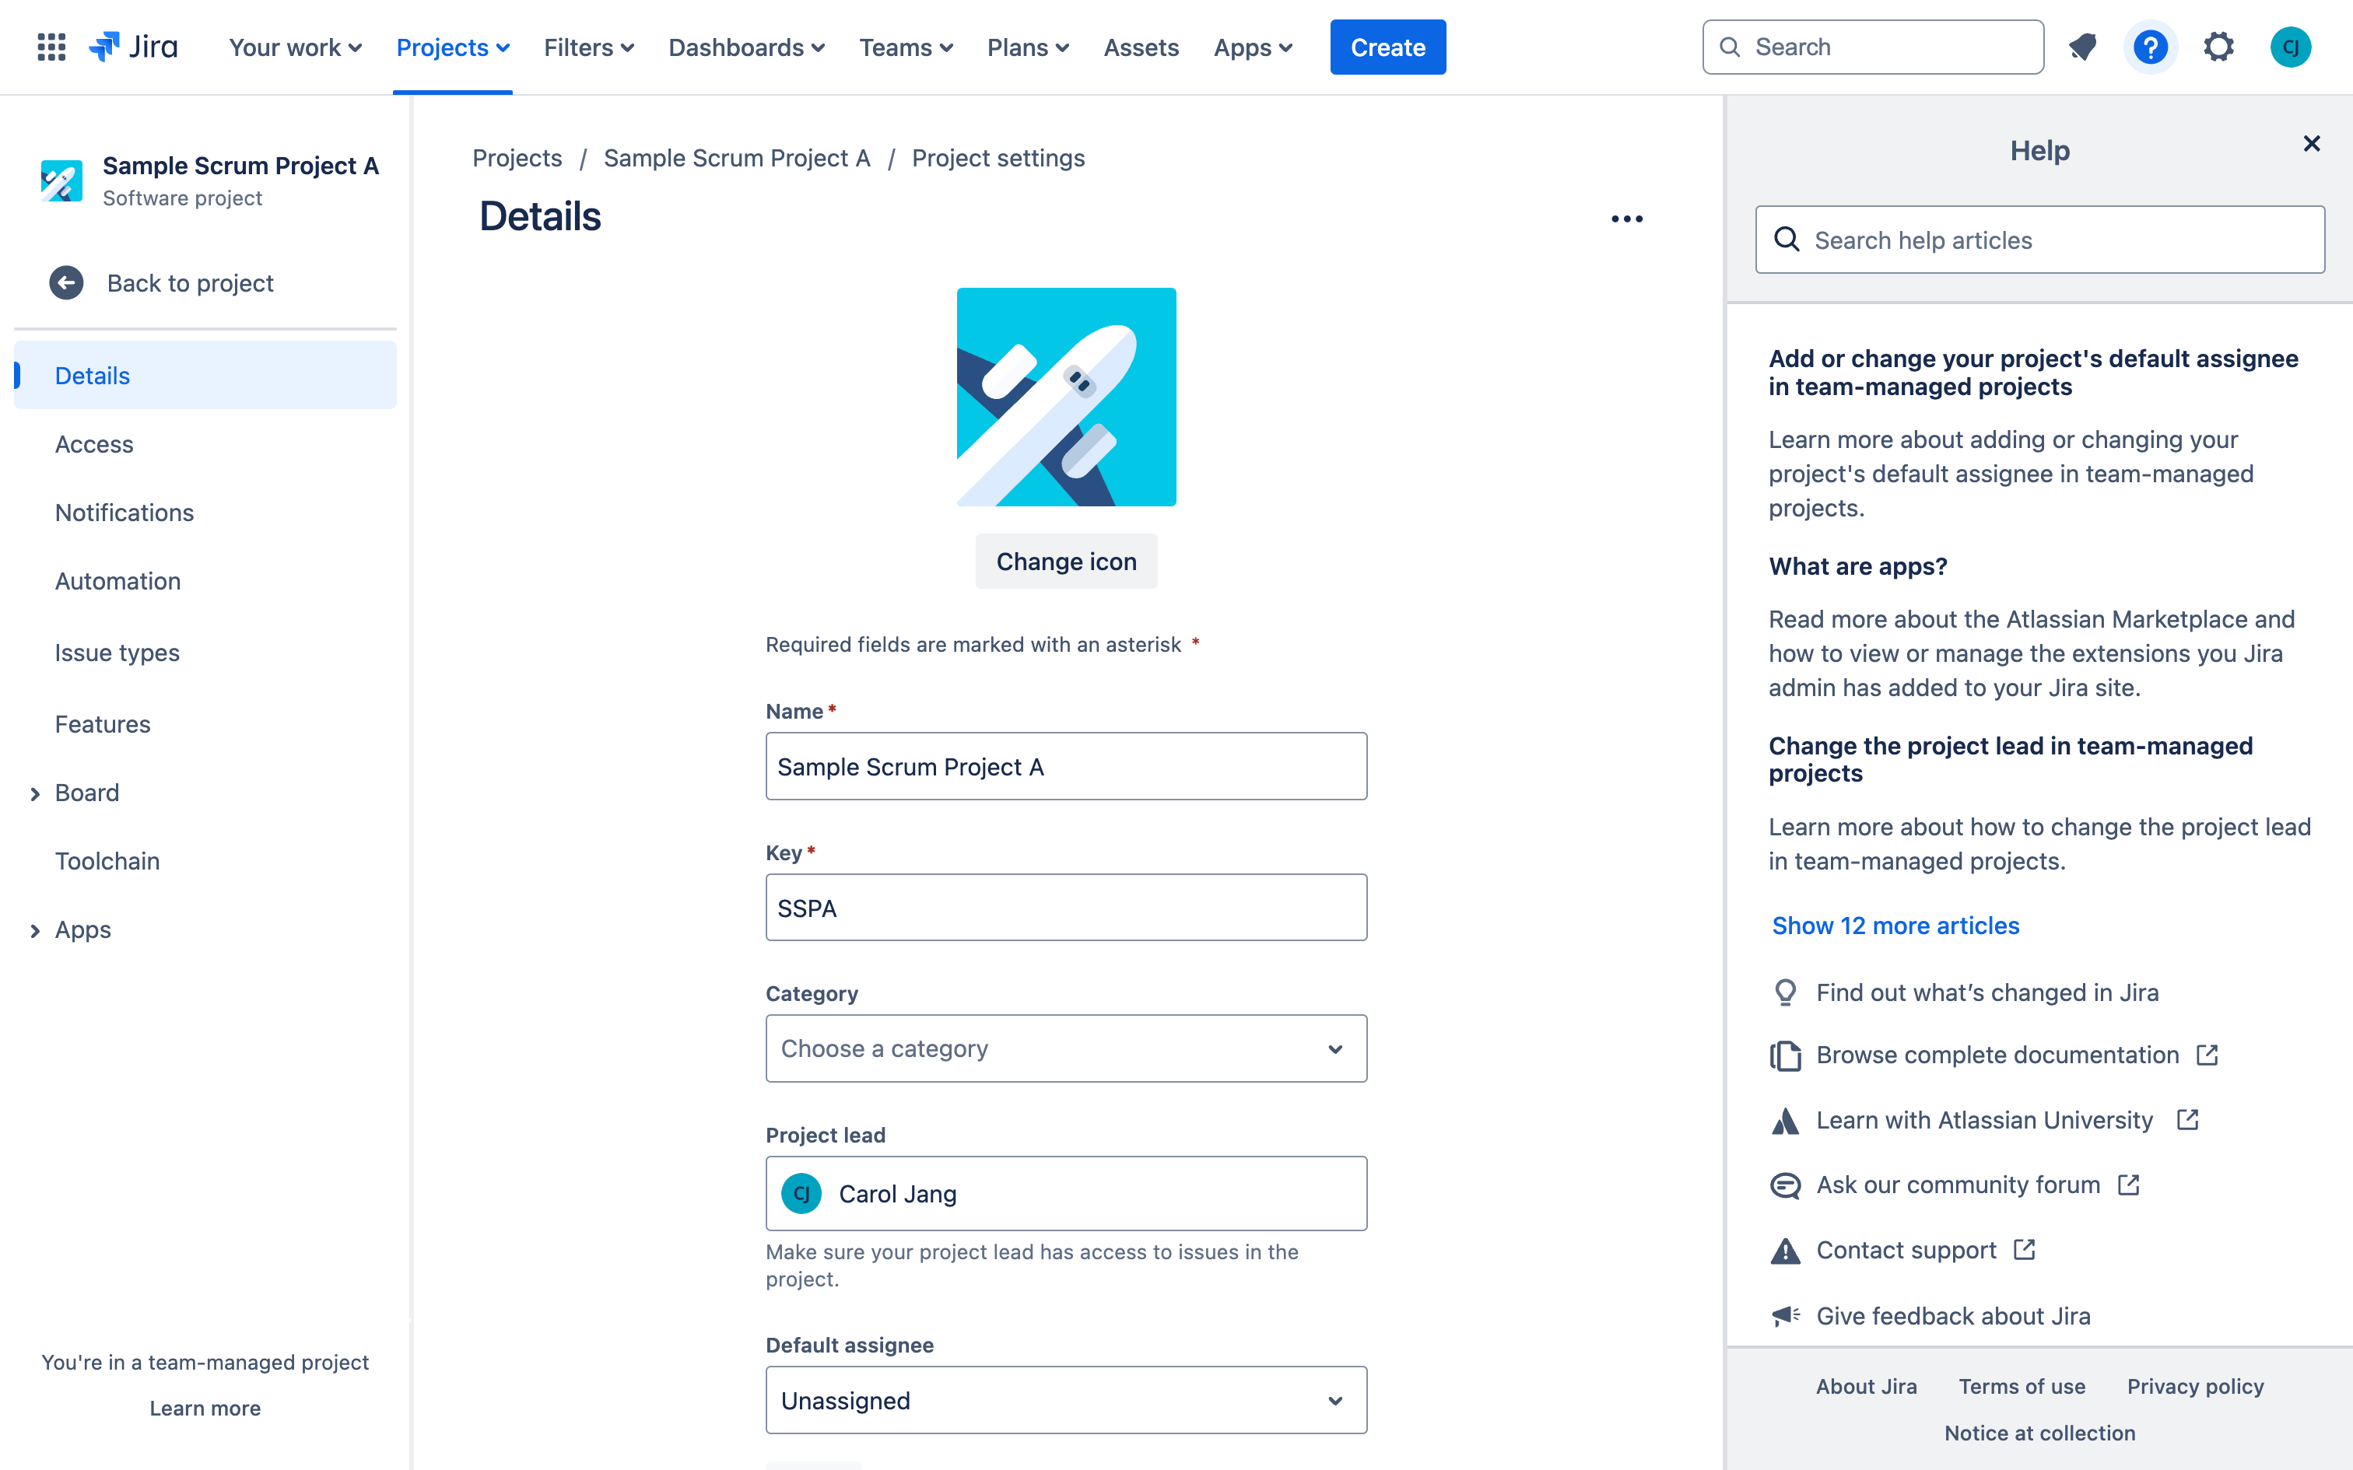The image size is (2353, 1470).
Task: Click the Automation item in sidebar
Action: tap(117, 579)
